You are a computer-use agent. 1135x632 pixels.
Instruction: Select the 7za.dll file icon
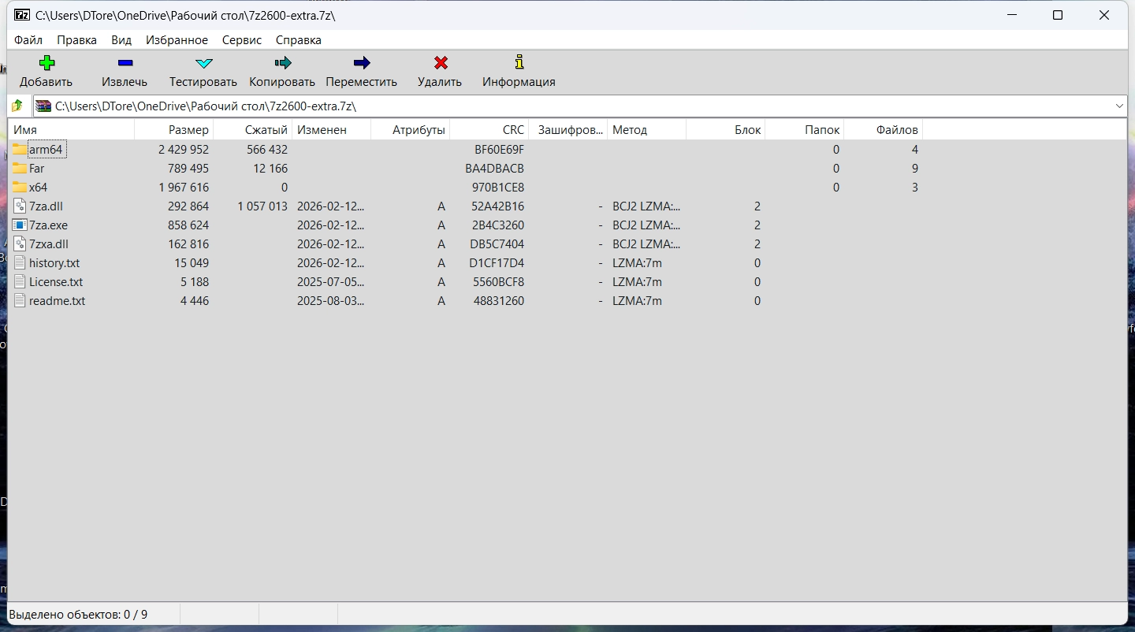(20, 206)
